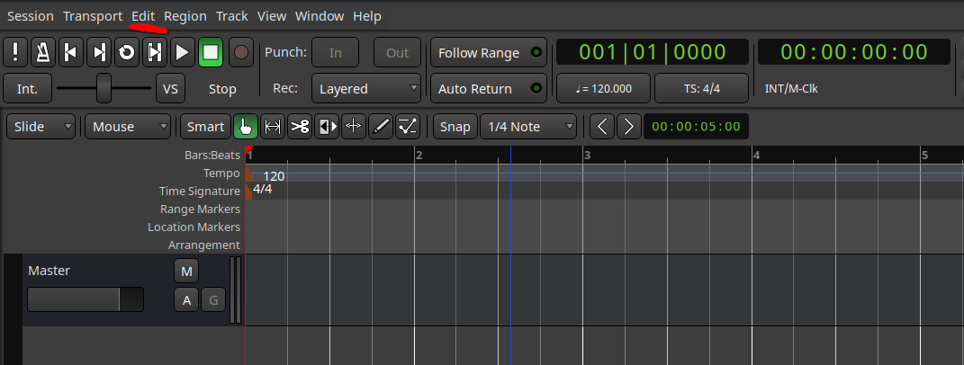This screenshot has height=365, width=964.
Task: Toggle Follow Range mode
Action: [x=490, y=53]
